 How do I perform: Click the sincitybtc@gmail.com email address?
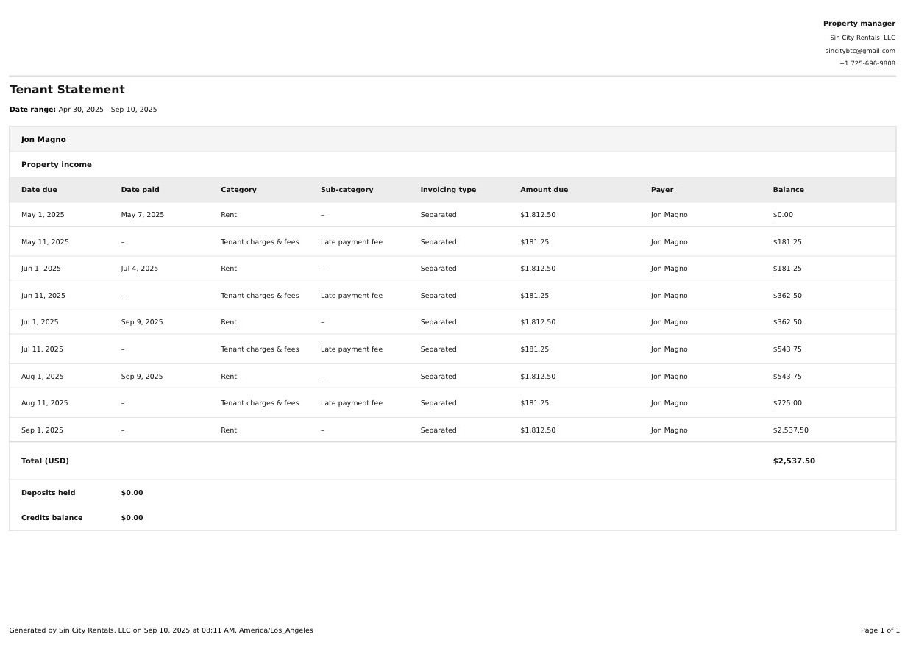(x=859, y=51)
